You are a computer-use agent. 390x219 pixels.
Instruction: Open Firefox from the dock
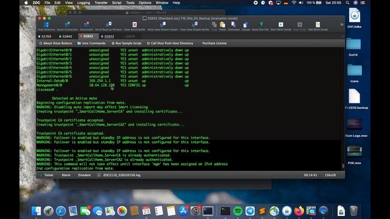click(299, 211)
